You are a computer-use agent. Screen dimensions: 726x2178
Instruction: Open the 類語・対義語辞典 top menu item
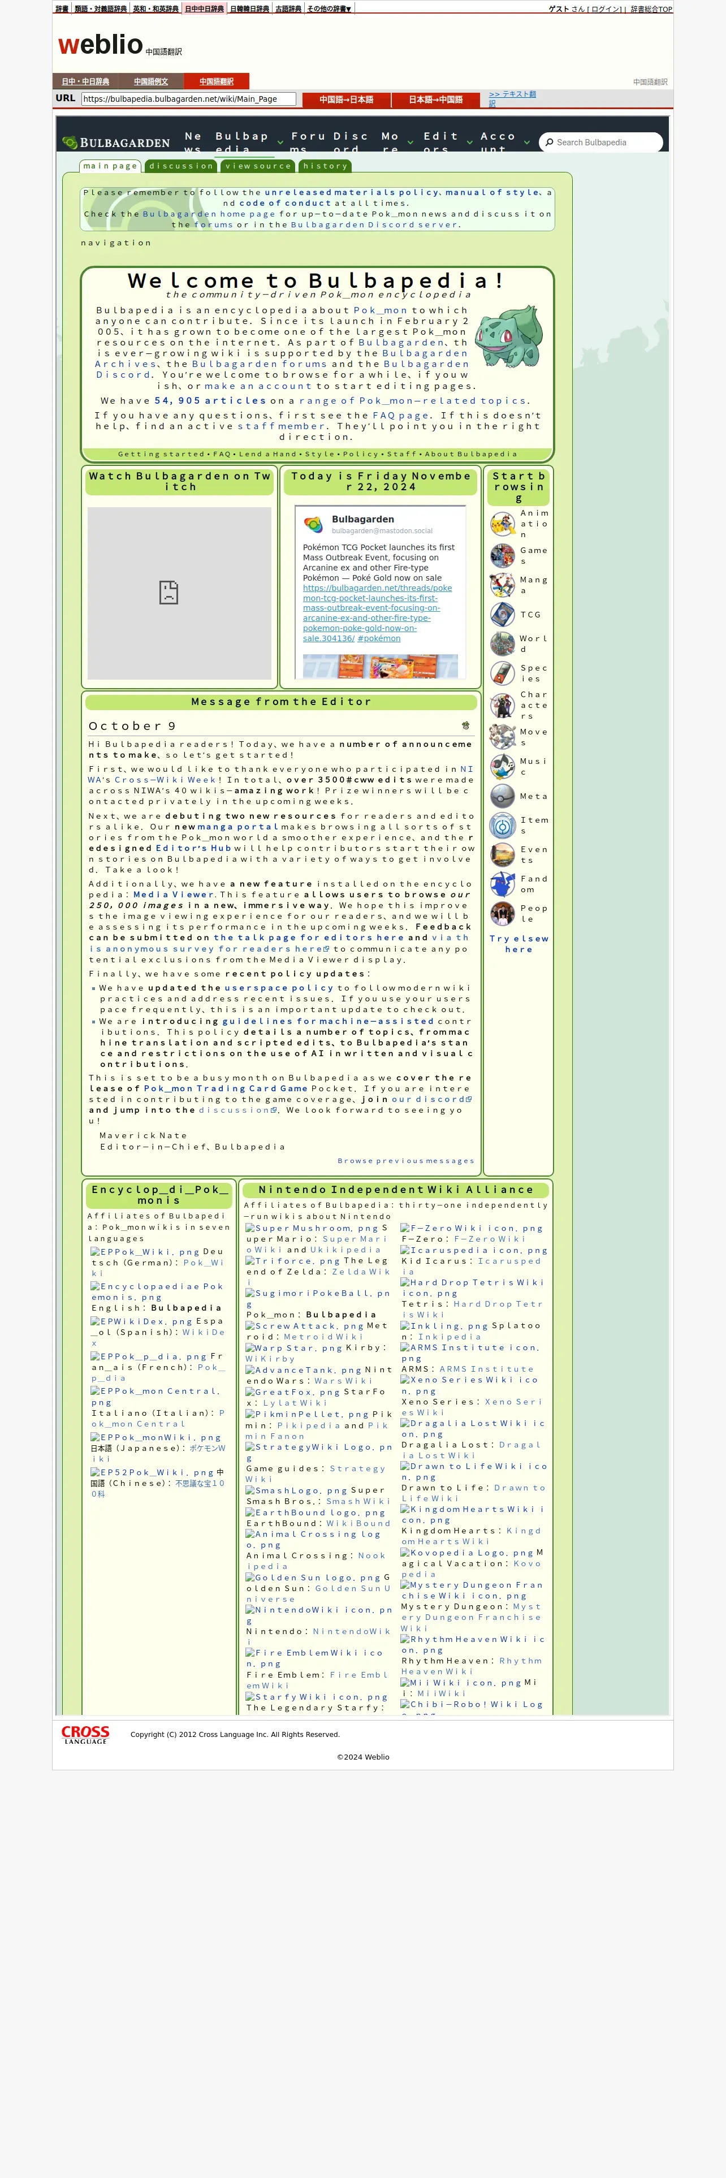pos(101,8)
